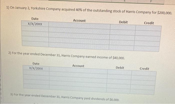This screenshot has height=104, width=175.
Task: Click the Account header above first table
Action: [79, 21]
